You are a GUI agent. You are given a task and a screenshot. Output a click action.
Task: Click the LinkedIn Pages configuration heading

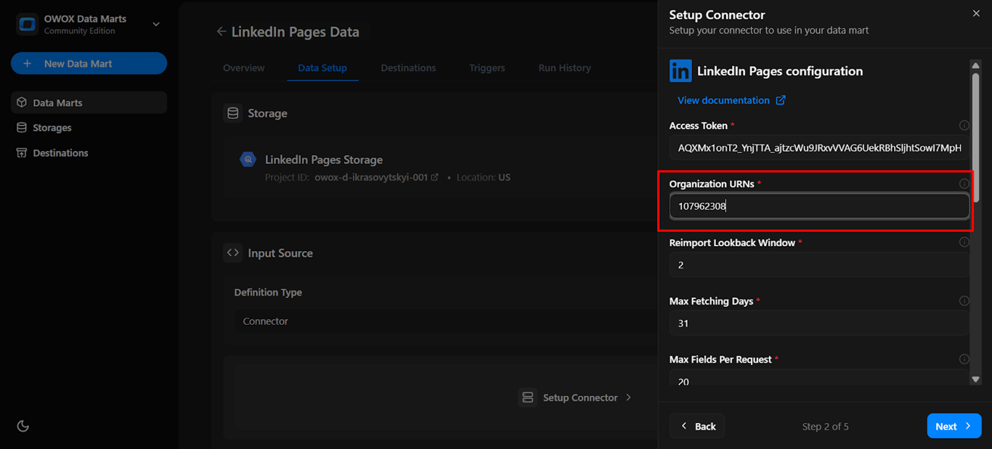pyautogui.click(x=780, y=71)
